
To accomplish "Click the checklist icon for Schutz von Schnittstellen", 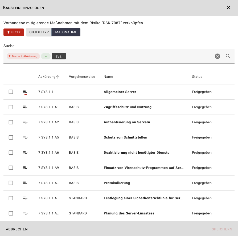I will pos(25,137).
